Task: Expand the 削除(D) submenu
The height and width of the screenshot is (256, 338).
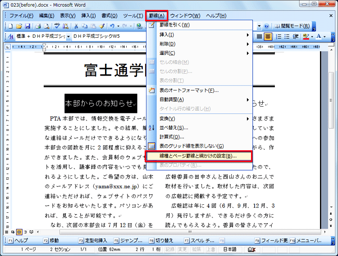Action: tap(199, 44)
